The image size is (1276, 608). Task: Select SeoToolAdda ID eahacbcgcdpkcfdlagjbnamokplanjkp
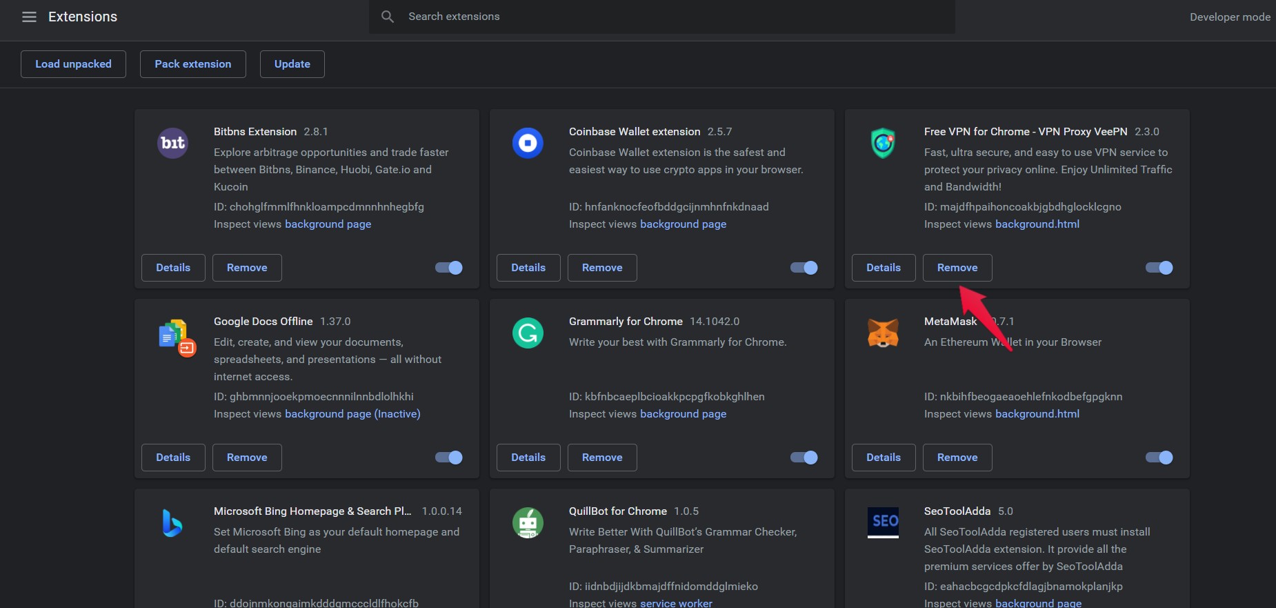1031,587
